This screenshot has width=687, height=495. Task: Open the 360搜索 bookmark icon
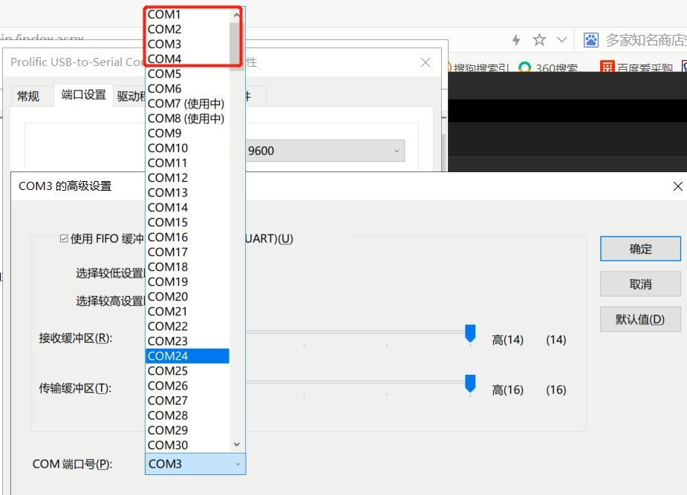click(525, 68)
